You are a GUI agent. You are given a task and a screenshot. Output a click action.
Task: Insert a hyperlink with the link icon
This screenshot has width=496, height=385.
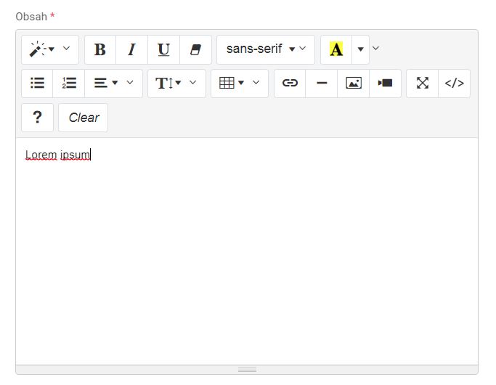290,84
